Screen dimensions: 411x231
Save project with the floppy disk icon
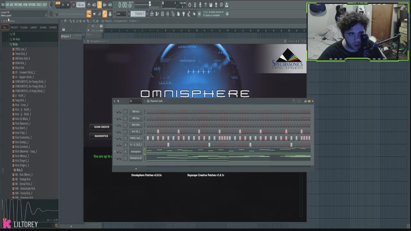pyautogui.click(x=211, y=5)
